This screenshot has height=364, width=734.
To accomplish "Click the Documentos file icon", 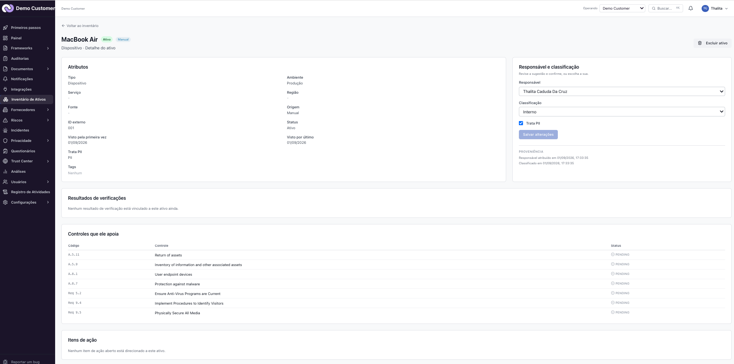I will point(5,69).
